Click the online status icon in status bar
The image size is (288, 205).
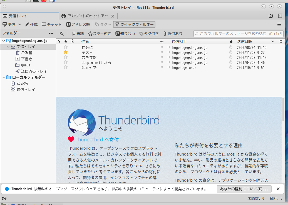tap(4, 198)
